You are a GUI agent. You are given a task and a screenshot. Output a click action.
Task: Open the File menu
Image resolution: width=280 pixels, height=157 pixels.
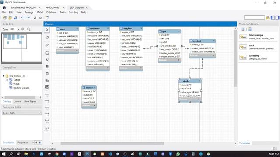(x=3, y=12)
